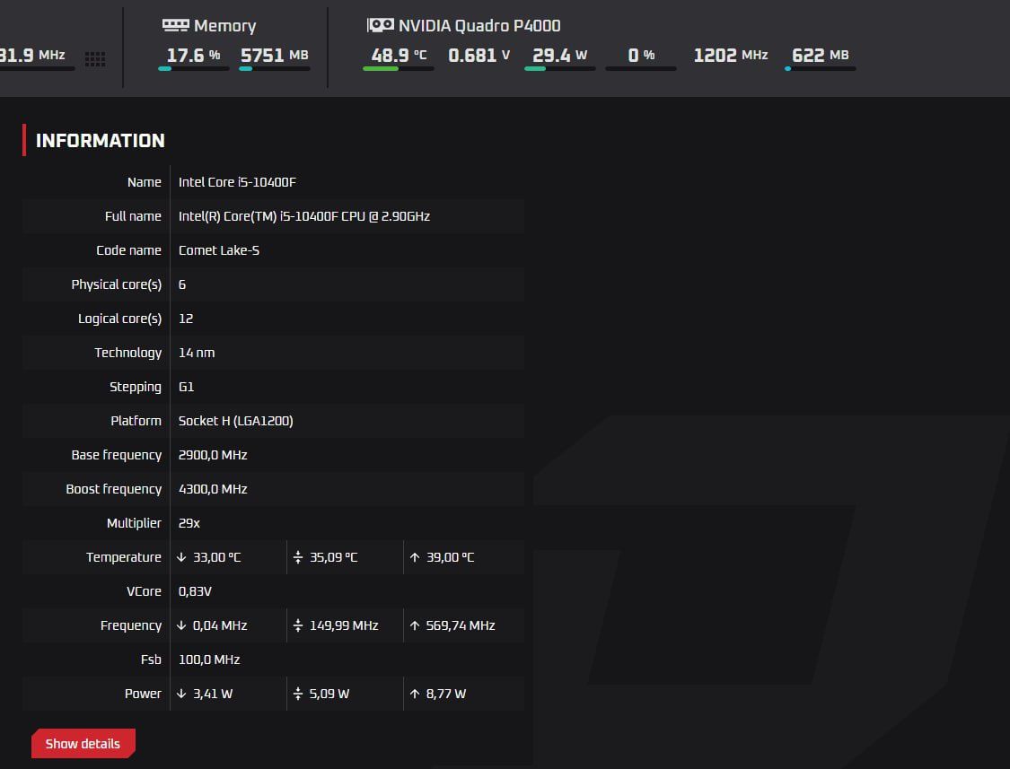Screen dimensions: 1010x769
Task: Click the Frequency minimum down-arrow icon
Action: tap(181, 625)
